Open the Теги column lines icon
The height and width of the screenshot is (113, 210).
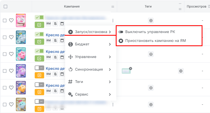180,9
